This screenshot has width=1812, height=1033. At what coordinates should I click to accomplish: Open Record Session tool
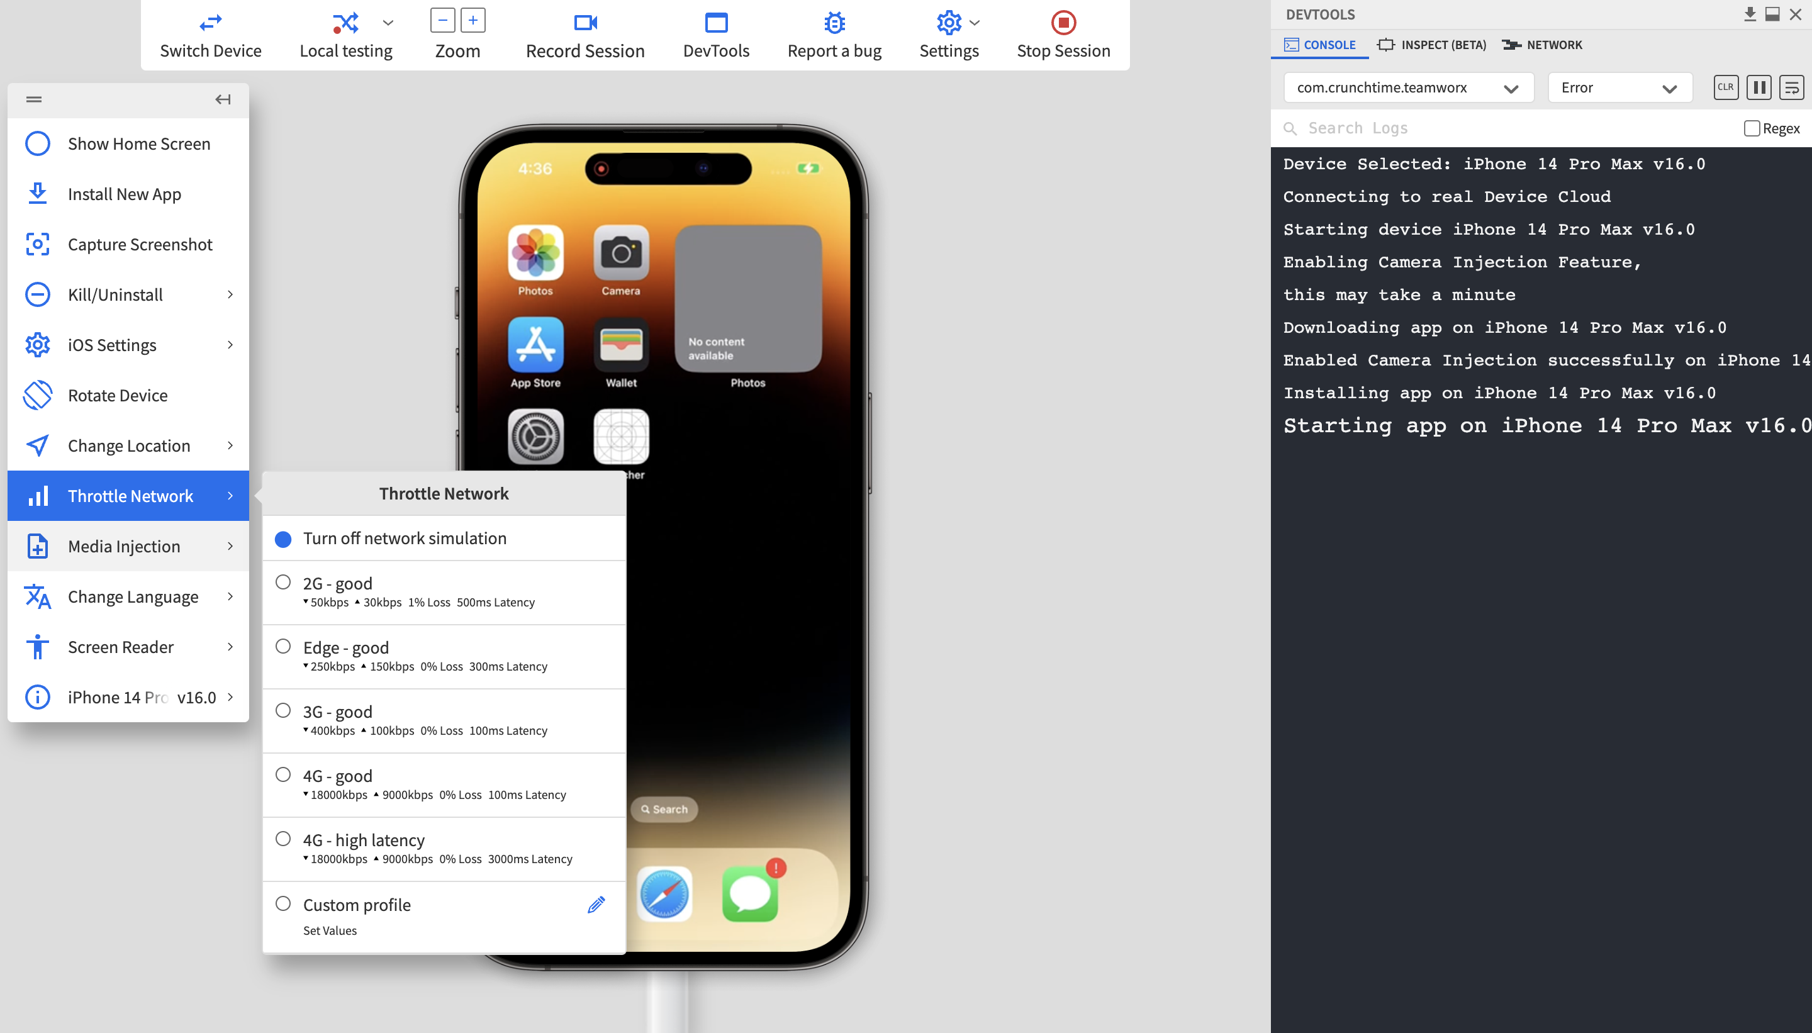(585, 33)
